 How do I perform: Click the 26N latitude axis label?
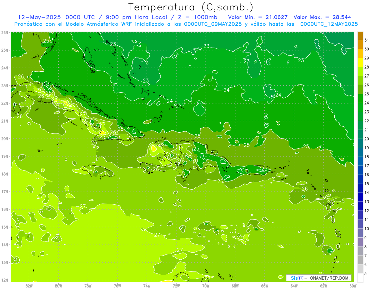(4, 33)
